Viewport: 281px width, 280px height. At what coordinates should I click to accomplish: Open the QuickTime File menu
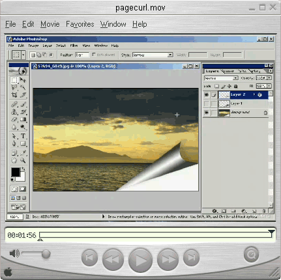(x=10, y=24)
